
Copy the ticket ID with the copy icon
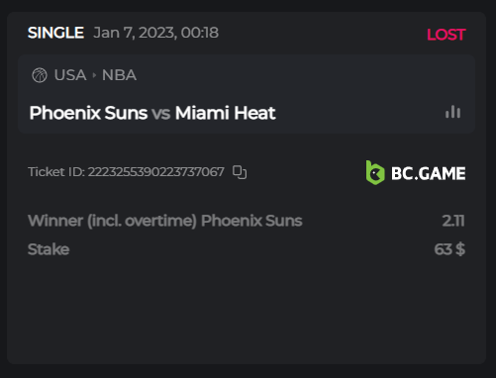point(240,172)
